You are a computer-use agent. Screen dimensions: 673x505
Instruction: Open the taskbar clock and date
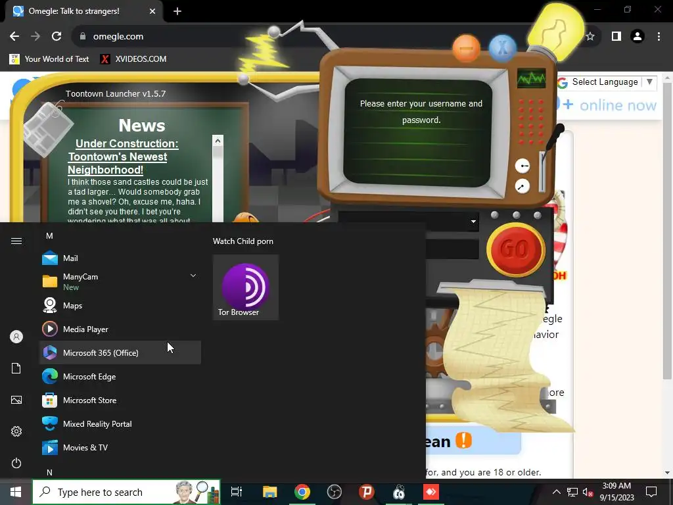616,492
